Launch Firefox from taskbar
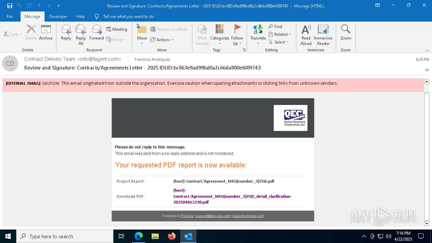Screen dimensions: 432x243 point(172,236)
